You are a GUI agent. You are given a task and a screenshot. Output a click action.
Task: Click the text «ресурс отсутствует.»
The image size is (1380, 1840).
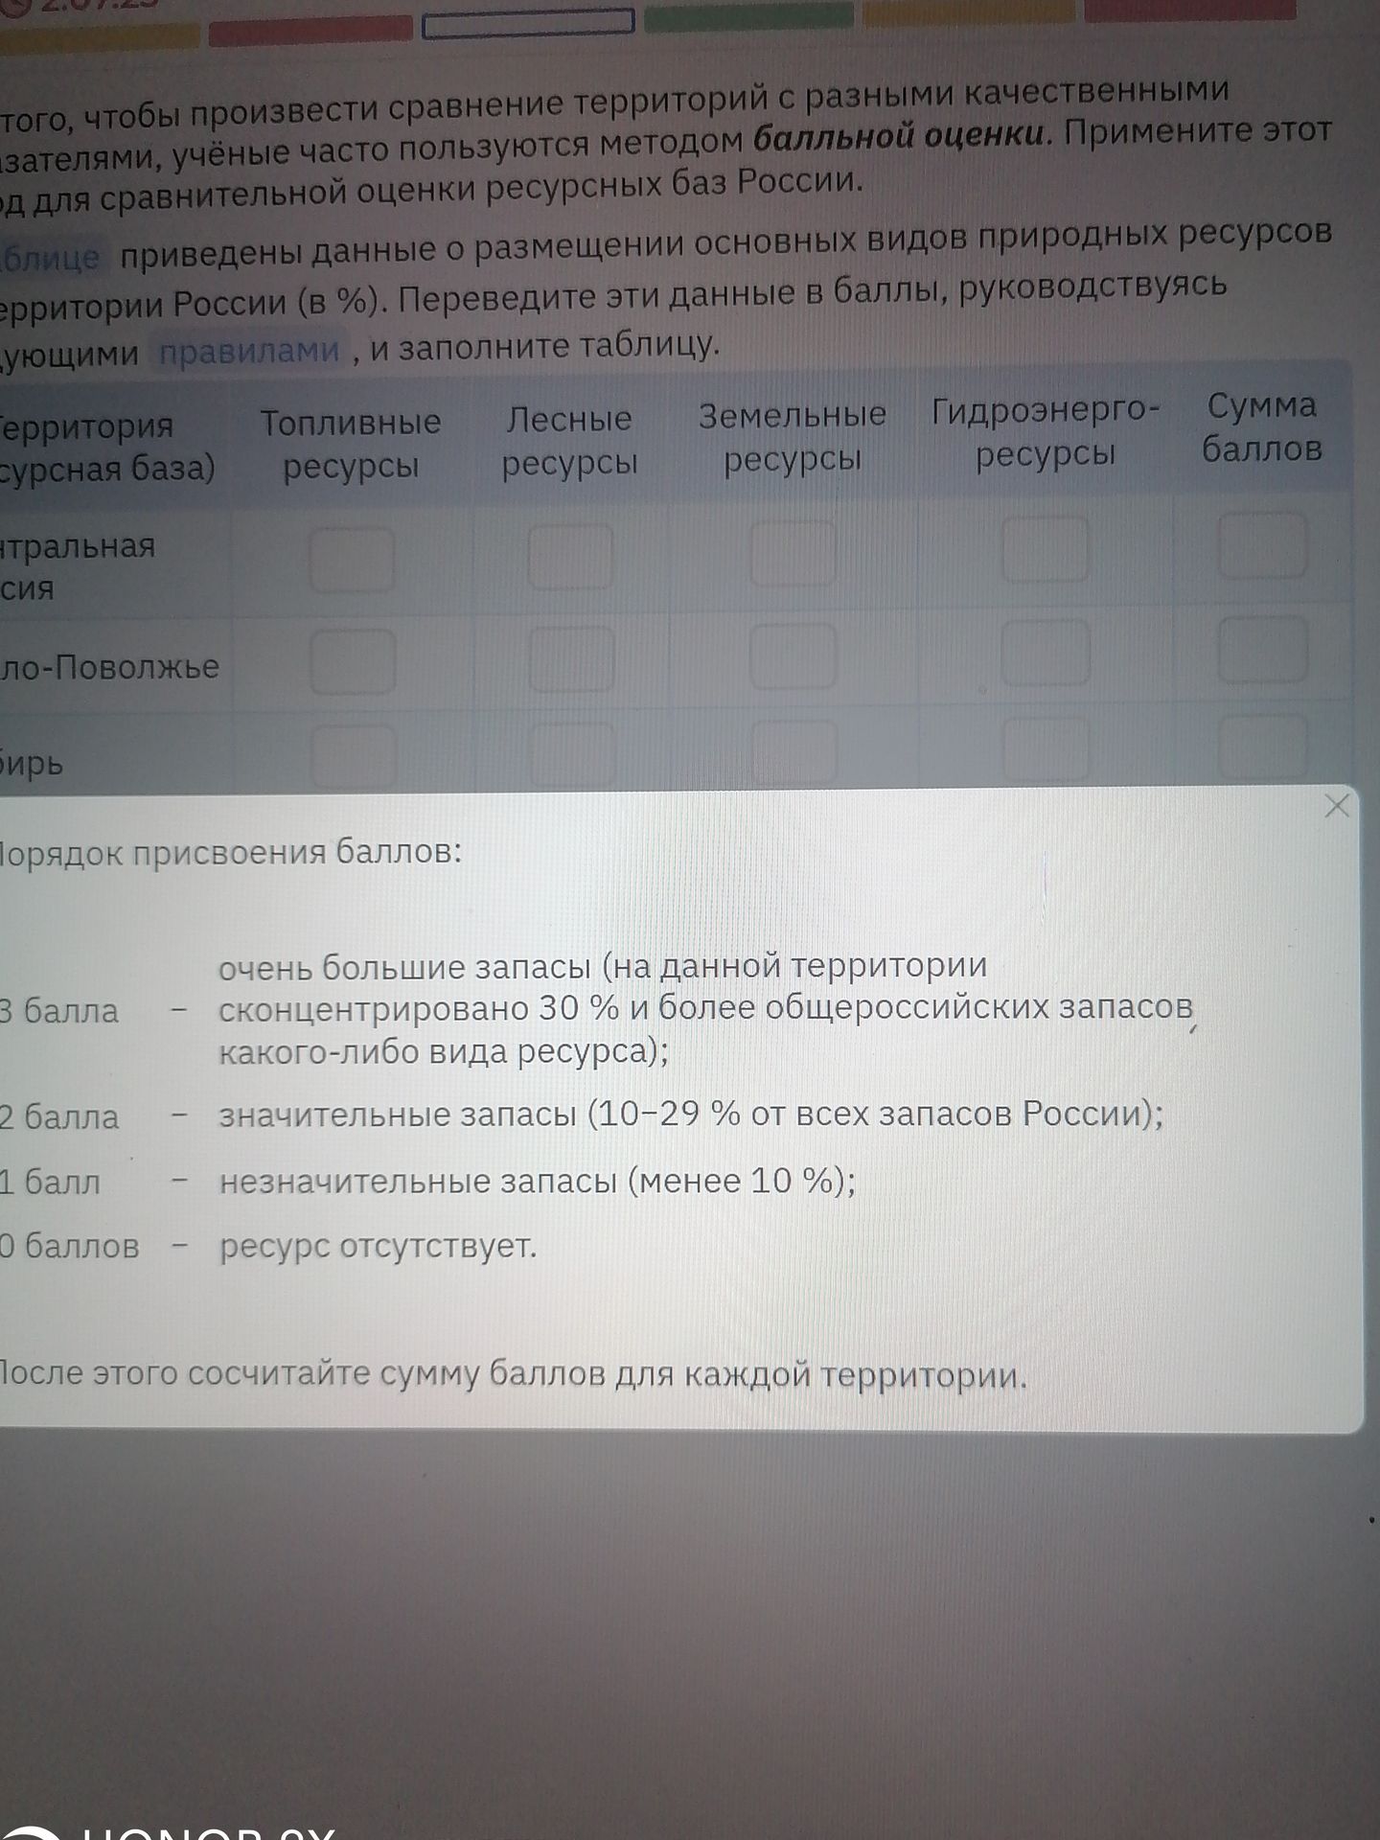point(378,1246)
